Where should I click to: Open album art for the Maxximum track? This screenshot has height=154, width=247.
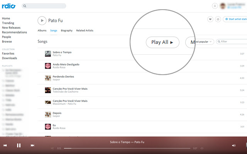(x=48, y=102)
